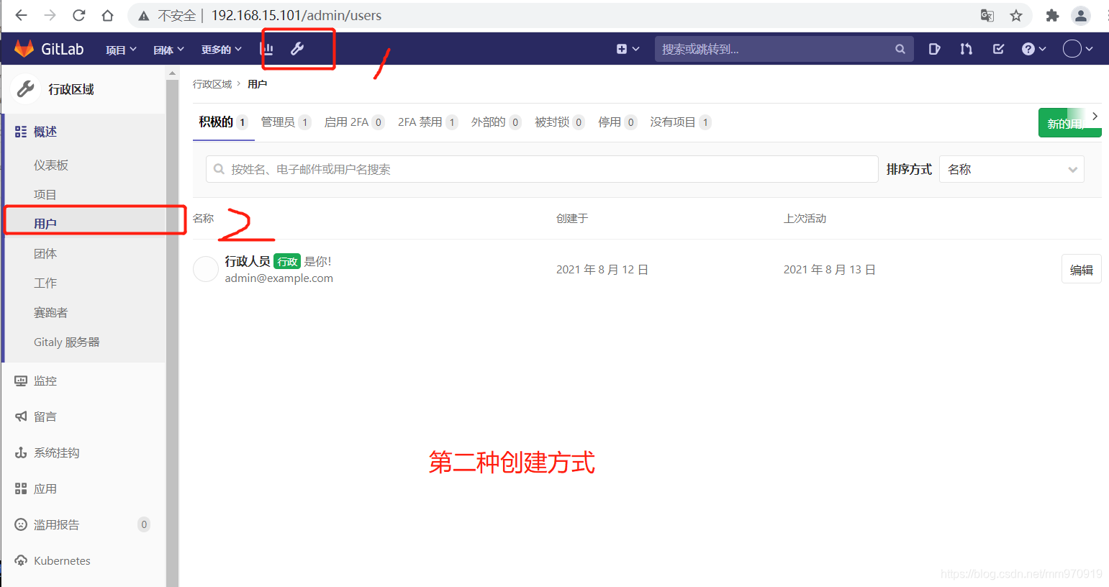Open the issues icon in top bar

point(934,49)
